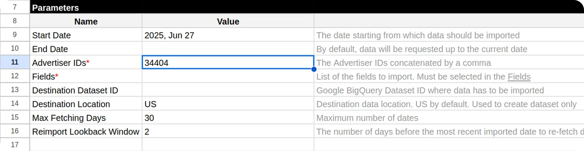
Task: Select the Advertiser IDs value 34404 cell
Action: point(228,63)
